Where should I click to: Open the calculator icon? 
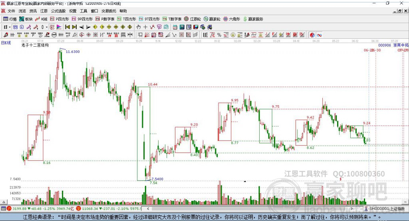click(182, 27)
